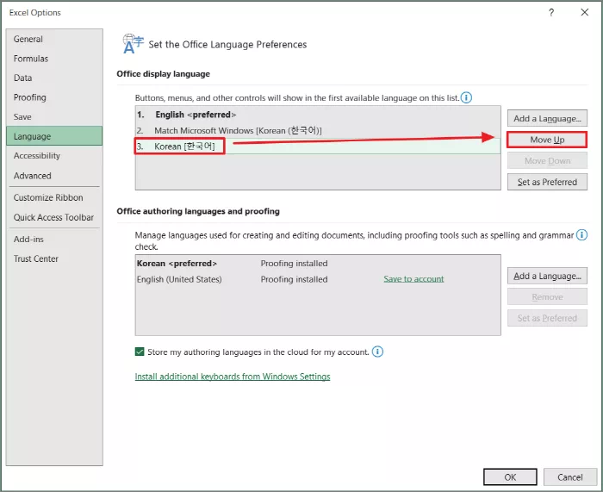
Task: Open the Formulas options category
Action: pyautogui.click(x=54, y=59)
